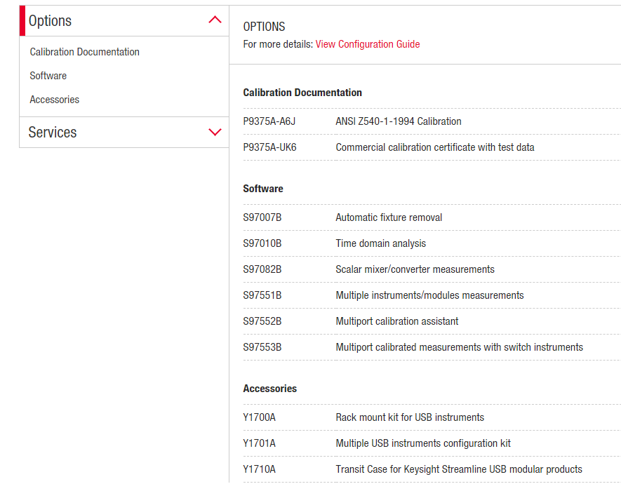Jump to Calibration Documentation in sidebar
This screenshot has width=621, height=491.
pyautogui.click(x=84, y=52)
